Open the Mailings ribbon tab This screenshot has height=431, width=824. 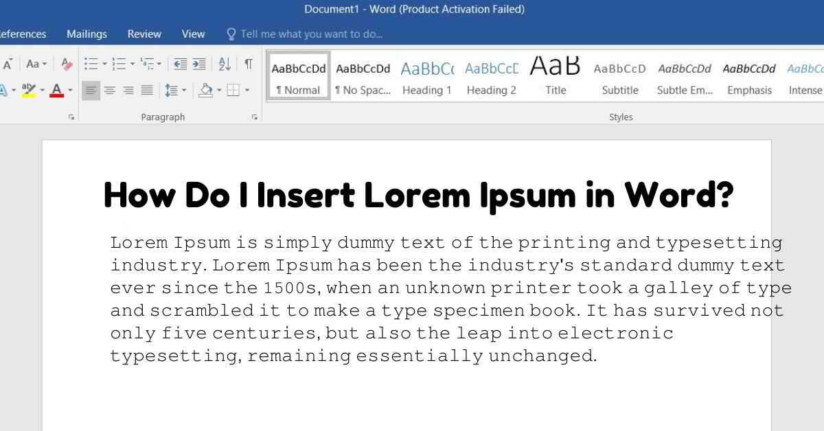tap(87, 34)
